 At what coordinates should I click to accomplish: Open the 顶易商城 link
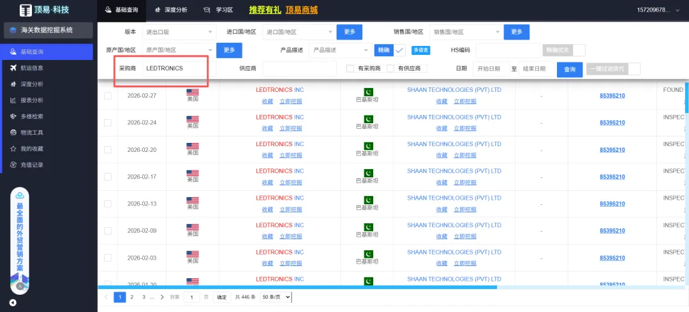(301, 10)
